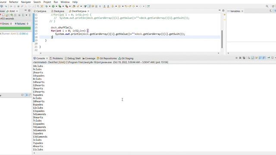Open the Back navigation history dropdown arrow
This screenshot has height=155, width=276.
coord(137,6)
